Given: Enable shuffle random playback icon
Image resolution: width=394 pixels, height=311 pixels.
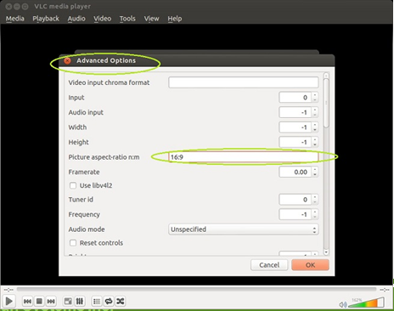Looking at the screenshot, I should [121, 301].
